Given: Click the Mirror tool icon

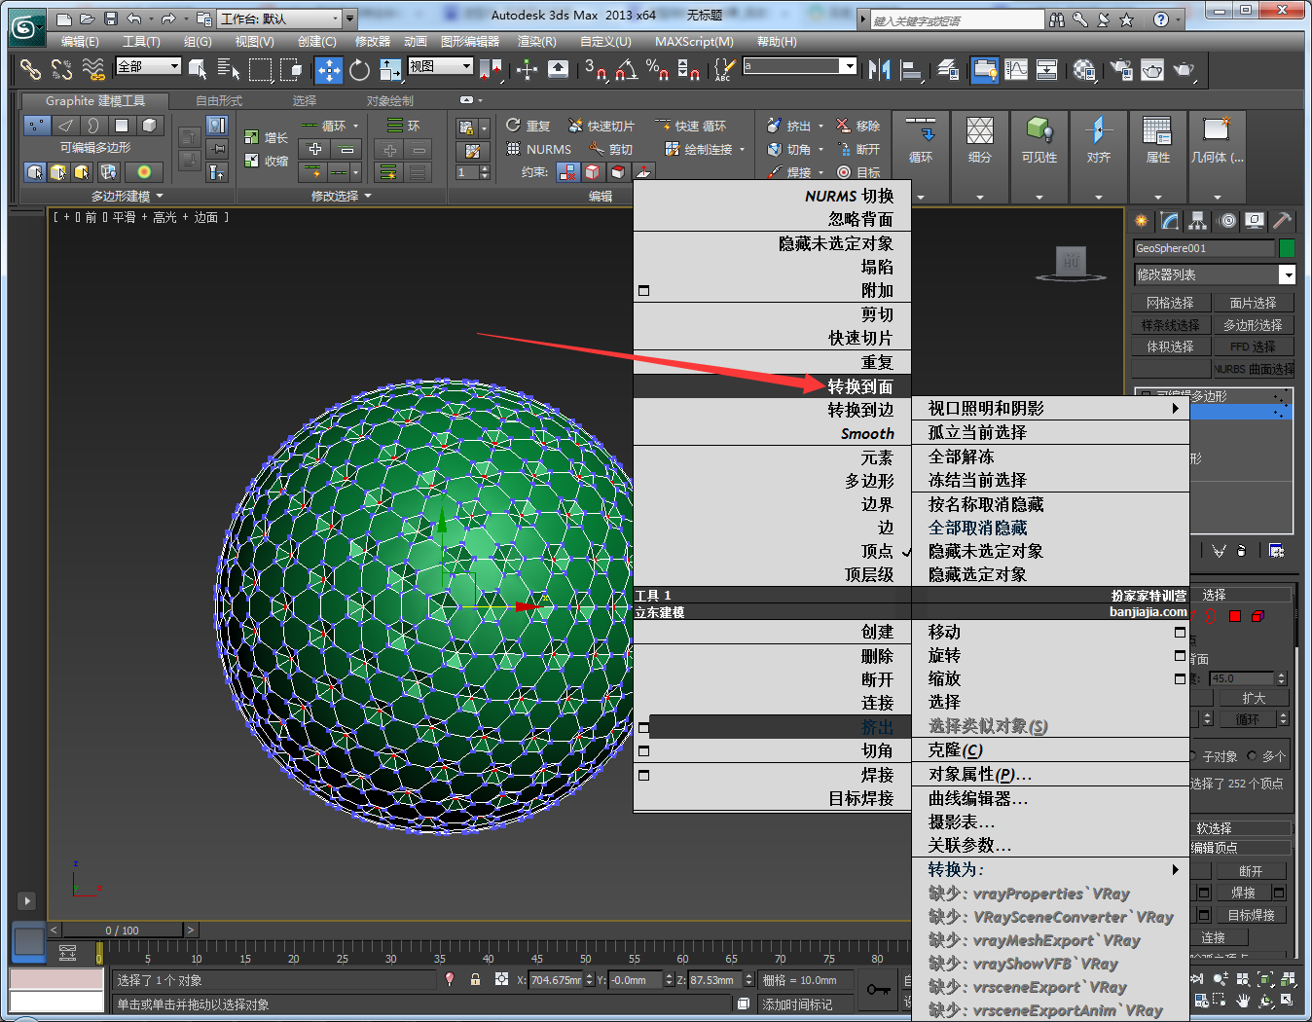Looking at the screenshot, I should (x=880, y=70).
